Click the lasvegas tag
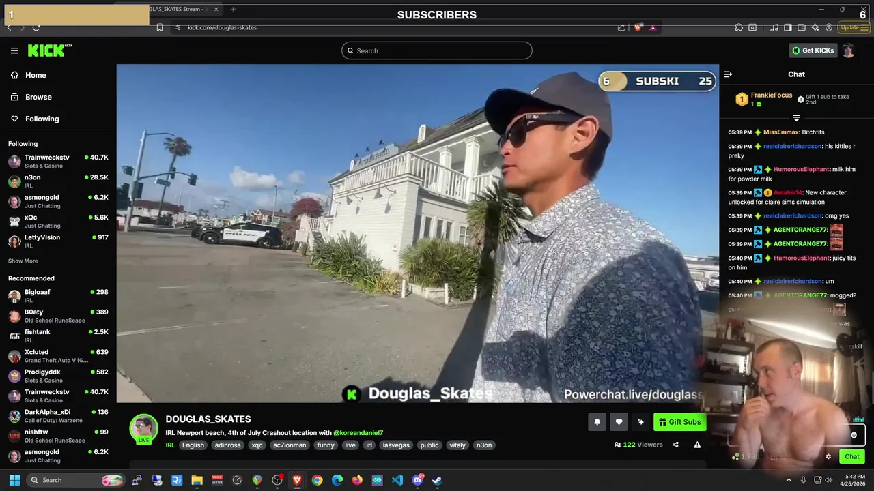This screenshot has height=491, width=874. 396,445
